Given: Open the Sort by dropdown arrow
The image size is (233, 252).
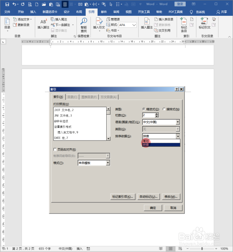Looking at the screenshot, I should [178, 136].
